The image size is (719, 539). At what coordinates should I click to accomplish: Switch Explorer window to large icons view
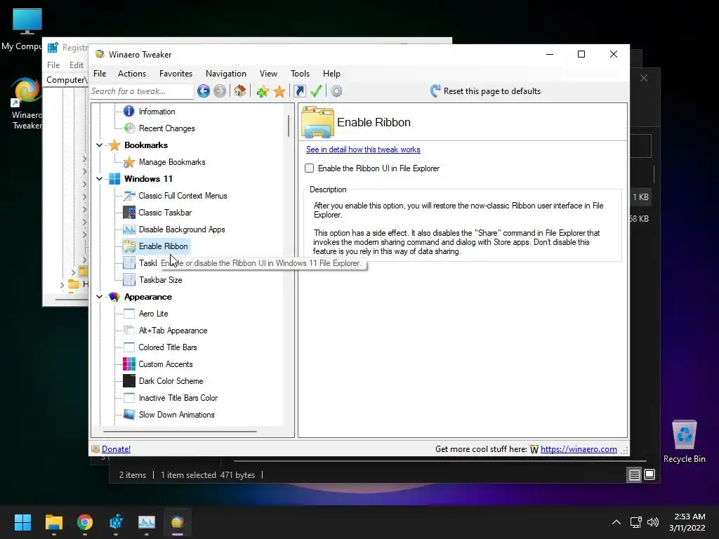click(649, 475)
